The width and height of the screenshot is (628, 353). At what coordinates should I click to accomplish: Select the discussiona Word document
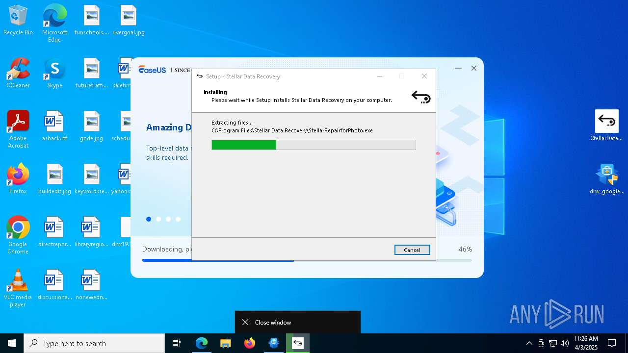(x=54, y=285)
